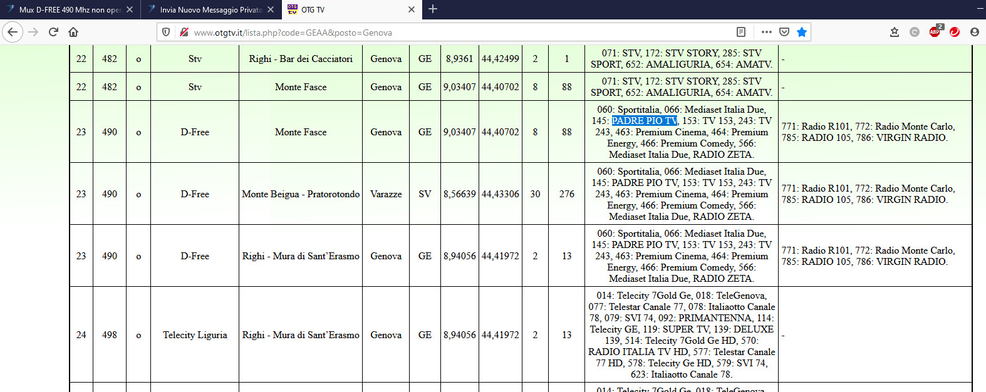986x392 pixels.
Task: Open a new browser tab
Action: [x=433, y=9]
